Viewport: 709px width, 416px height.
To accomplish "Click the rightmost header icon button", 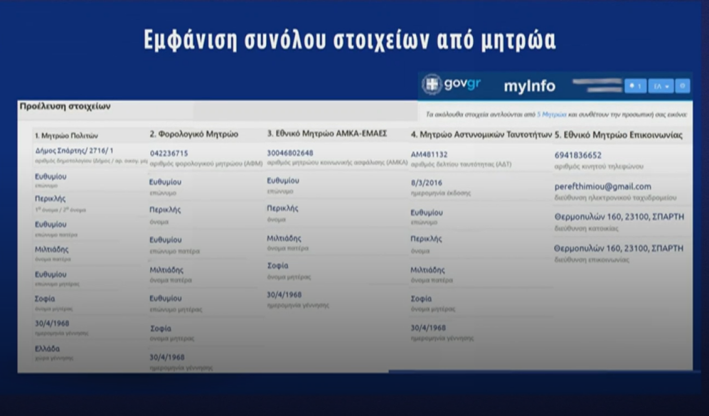I will point(683,86).
